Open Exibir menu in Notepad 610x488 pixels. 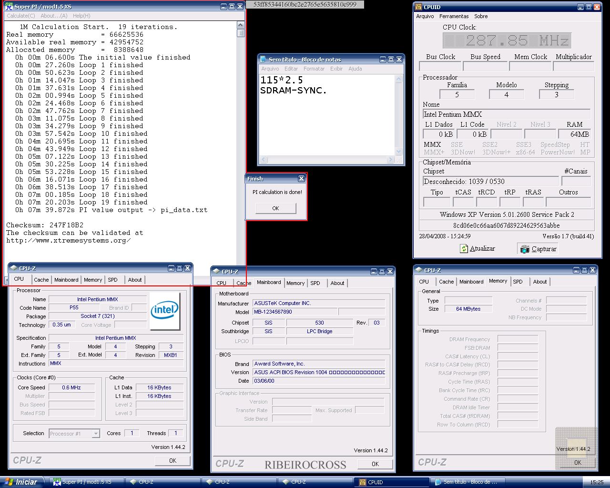(336, 69)
